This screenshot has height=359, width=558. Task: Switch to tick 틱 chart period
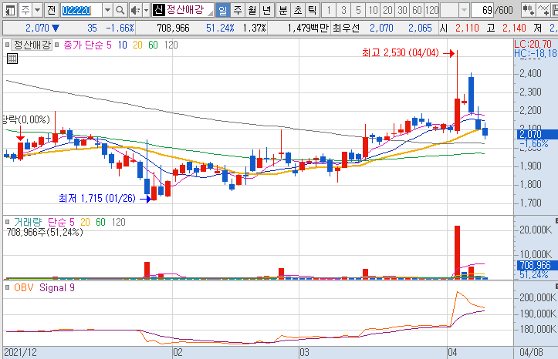click(312, 10)
